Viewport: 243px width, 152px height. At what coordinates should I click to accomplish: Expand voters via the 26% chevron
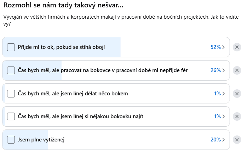coord(224,70)
